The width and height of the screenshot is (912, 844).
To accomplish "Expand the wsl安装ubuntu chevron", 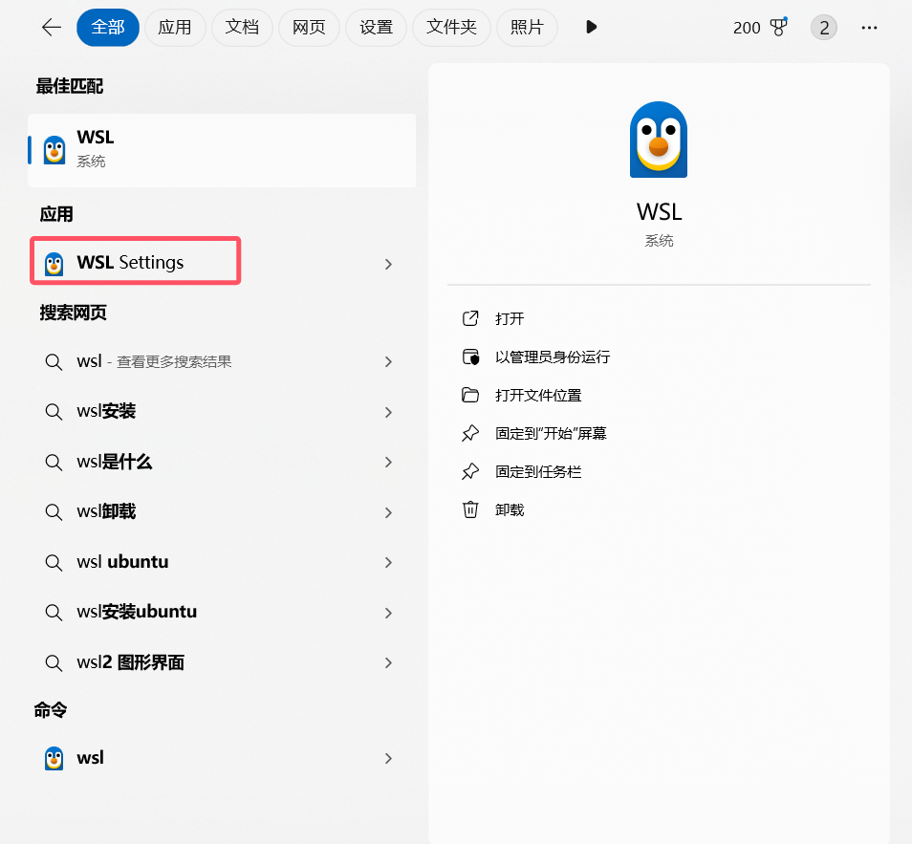I will pyautogui.click(x=388, y=613).
